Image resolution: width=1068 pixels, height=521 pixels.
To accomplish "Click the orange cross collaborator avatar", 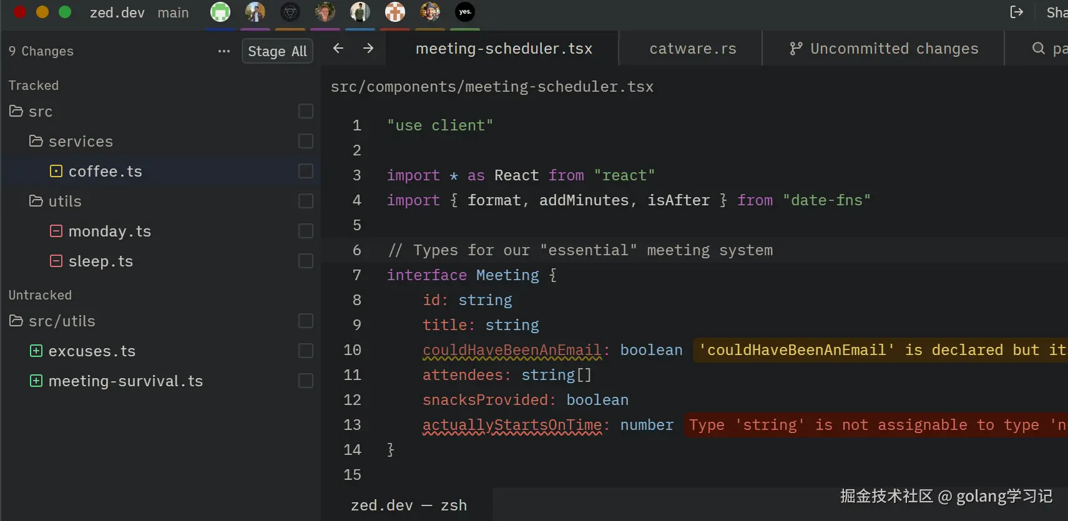I will pyautogui.click(x=395, y=12).
